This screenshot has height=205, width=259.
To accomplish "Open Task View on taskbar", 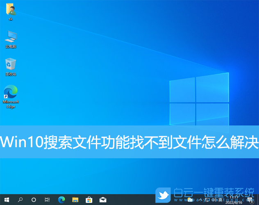I will 47,200.
